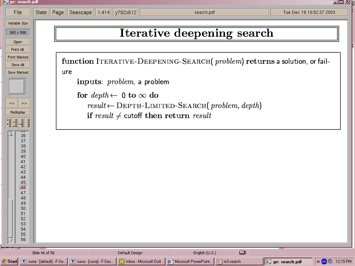Image resolution: width=355 pixels, height=266 pixels.
Task: Click the spell-check icon in the status bar
Action: coord(243,253)
